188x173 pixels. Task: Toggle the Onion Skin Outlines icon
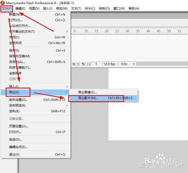point(78,64)
